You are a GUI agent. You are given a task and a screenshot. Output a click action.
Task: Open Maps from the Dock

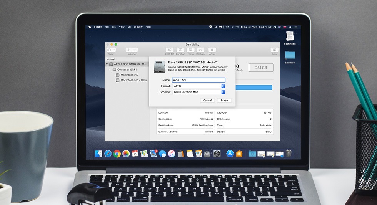pyautogui.click(x=144, y=154)
